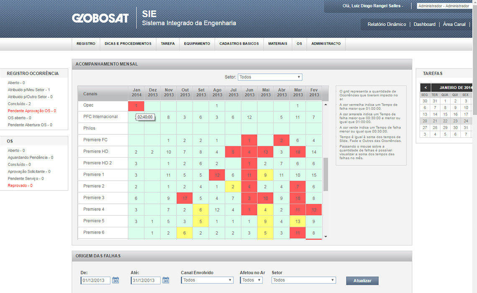Click 'Pendente Abertura OS - 0'

click(x=30, y=125)
